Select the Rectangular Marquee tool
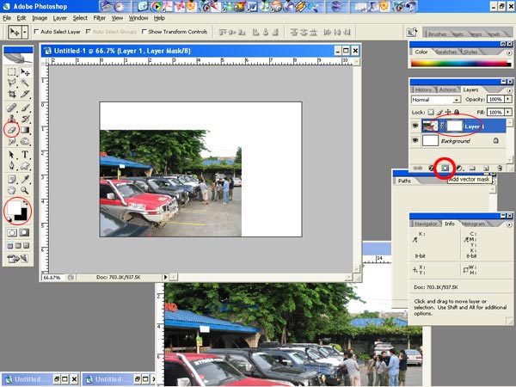 tap(11, 72)
